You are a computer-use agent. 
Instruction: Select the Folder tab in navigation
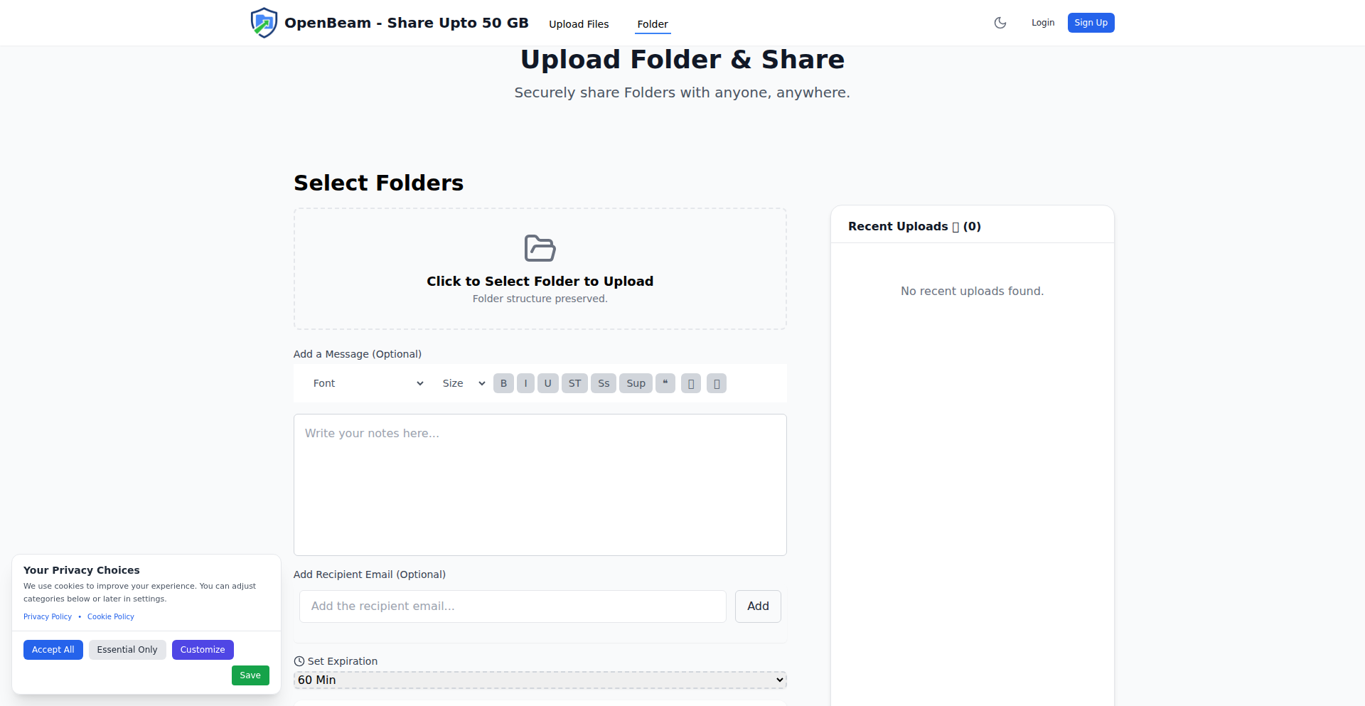(653, 24)
